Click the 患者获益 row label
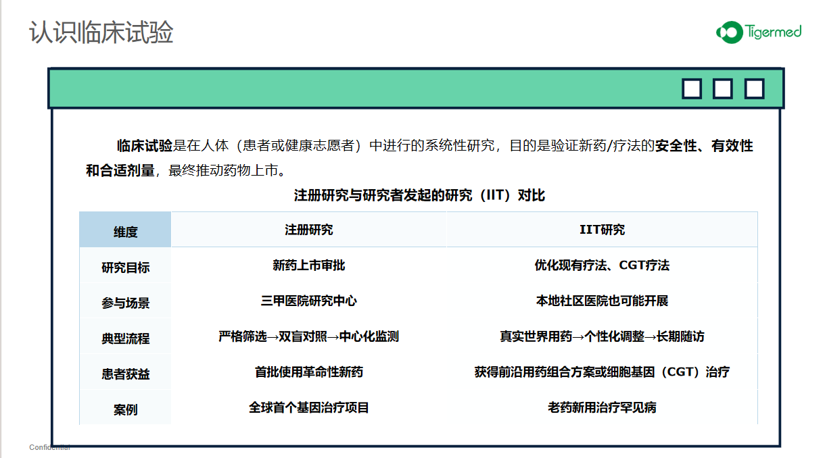The width and height of the screenshot is (825, 458). coord(125,374)
